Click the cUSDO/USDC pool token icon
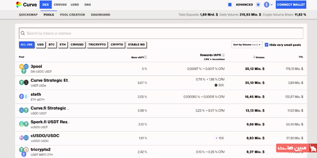The width and height of the screenshot is (317, 158). tap(24, 138)
